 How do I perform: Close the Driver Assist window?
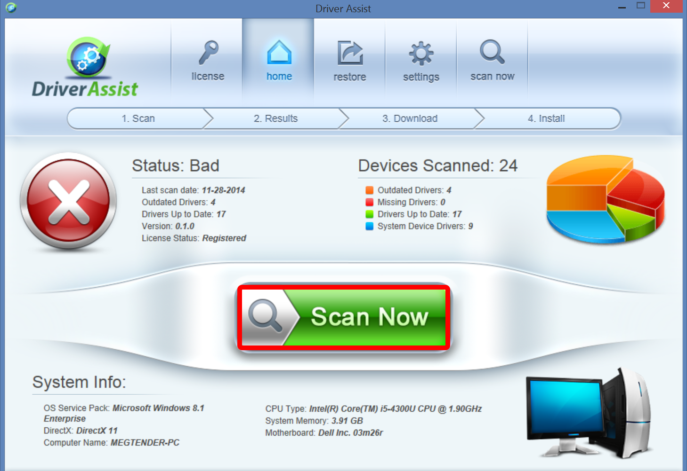(666, 6)
